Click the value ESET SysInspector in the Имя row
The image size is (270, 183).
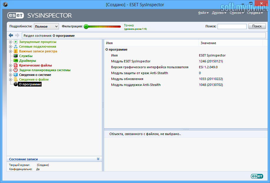(x=212, y=55)
